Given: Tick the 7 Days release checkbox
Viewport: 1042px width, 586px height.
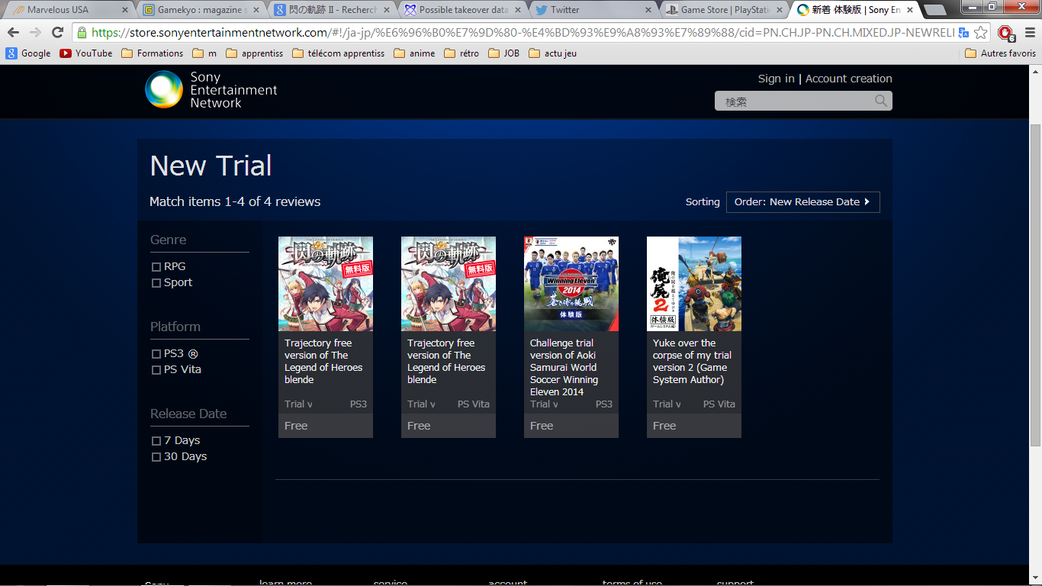Looking at the screenshot, I should [156, 441].
